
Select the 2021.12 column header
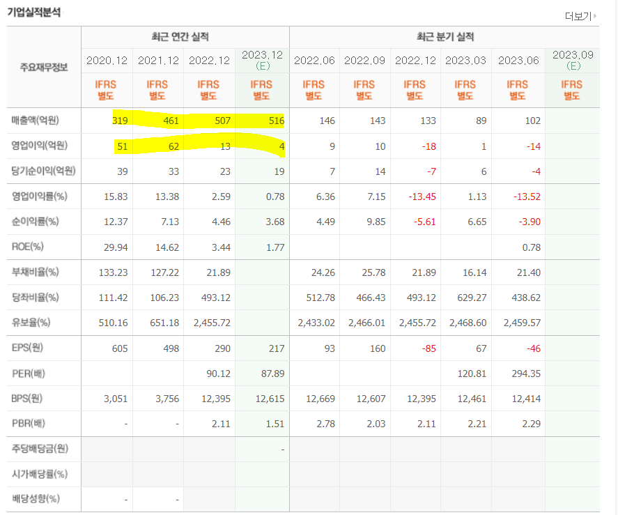158,61
